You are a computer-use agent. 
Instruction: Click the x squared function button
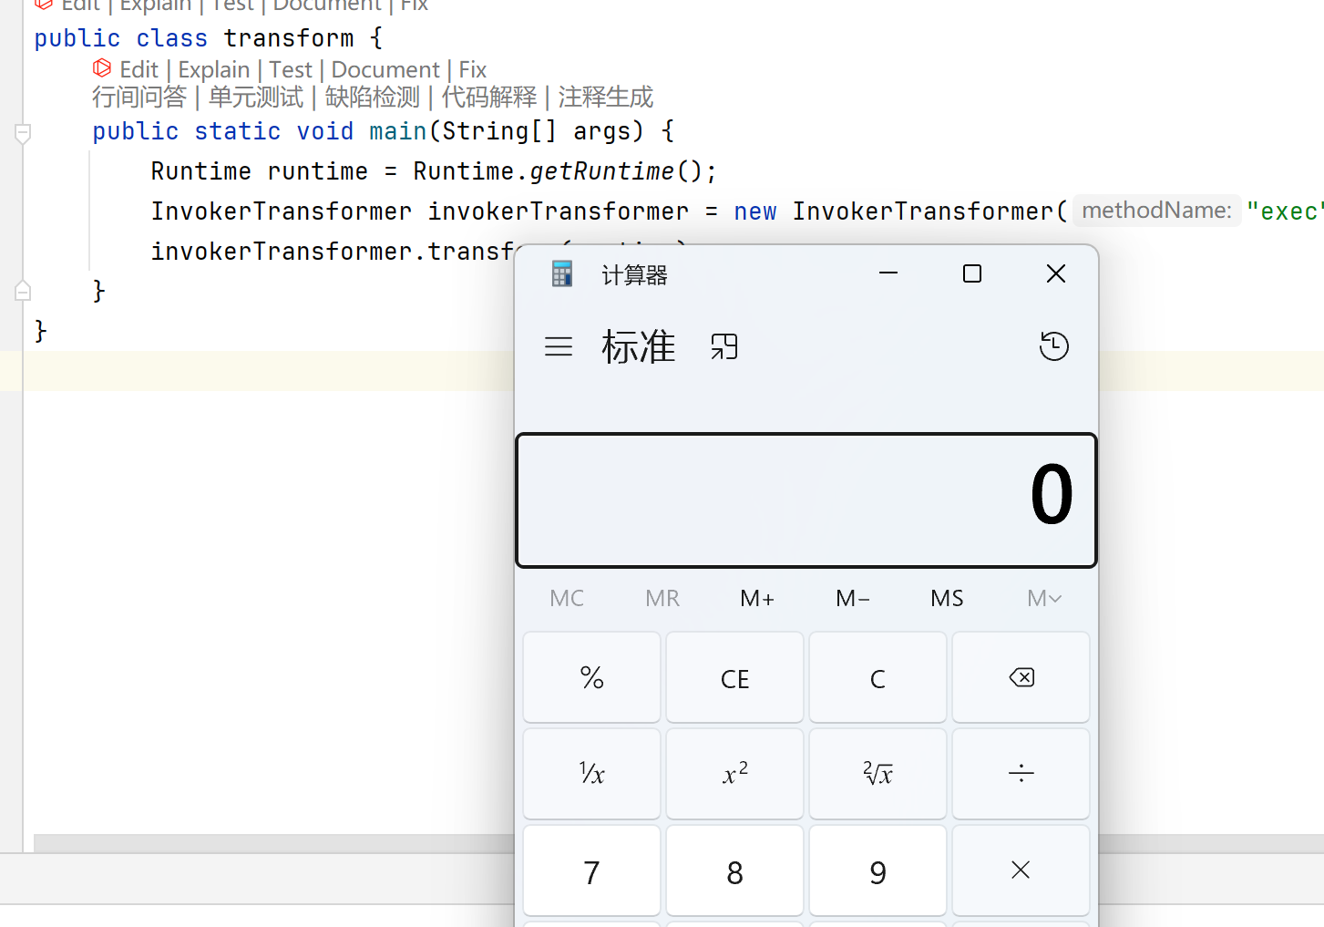click(734, 774)
